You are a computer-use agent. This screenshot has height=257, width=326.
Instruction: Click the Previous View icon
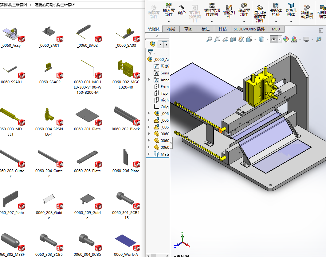click(x=225, y=39)
